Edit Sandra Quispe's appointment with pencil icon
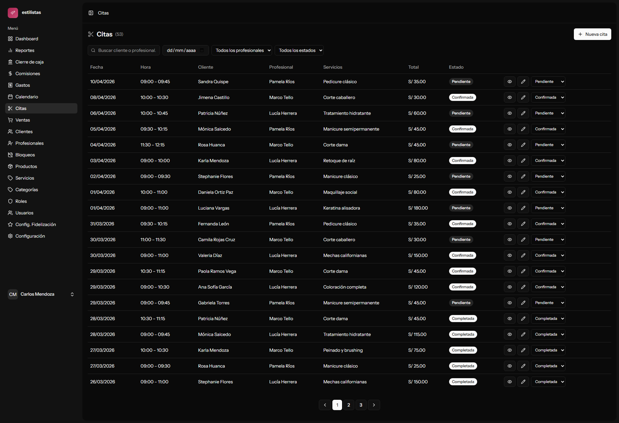Screen dimensions: 619x423 pos(523,82)
